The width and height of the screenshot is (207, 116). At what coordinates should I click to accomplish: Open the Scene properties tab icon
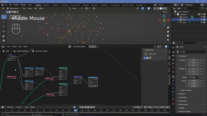pos(173,63)
